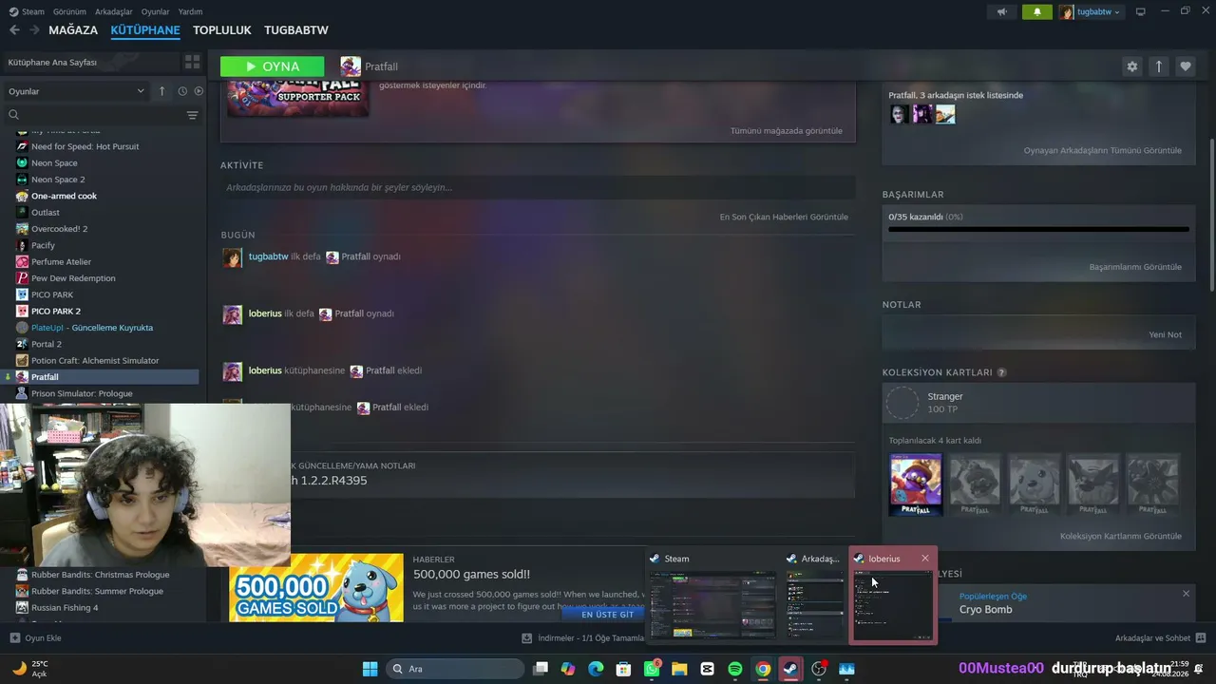
Task: Open the Friends and Chat icon
Action: pyautogui.click(x=1201, y=637)
